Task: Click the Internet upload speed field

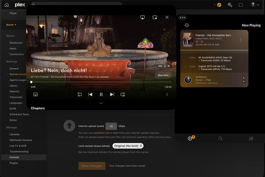Action: coord(111,126)
